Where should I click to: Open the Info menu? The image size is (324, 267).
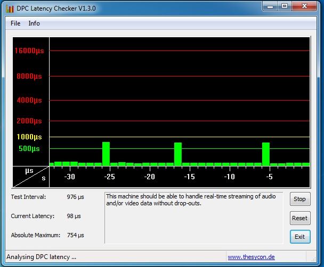[x=34, y=23]
